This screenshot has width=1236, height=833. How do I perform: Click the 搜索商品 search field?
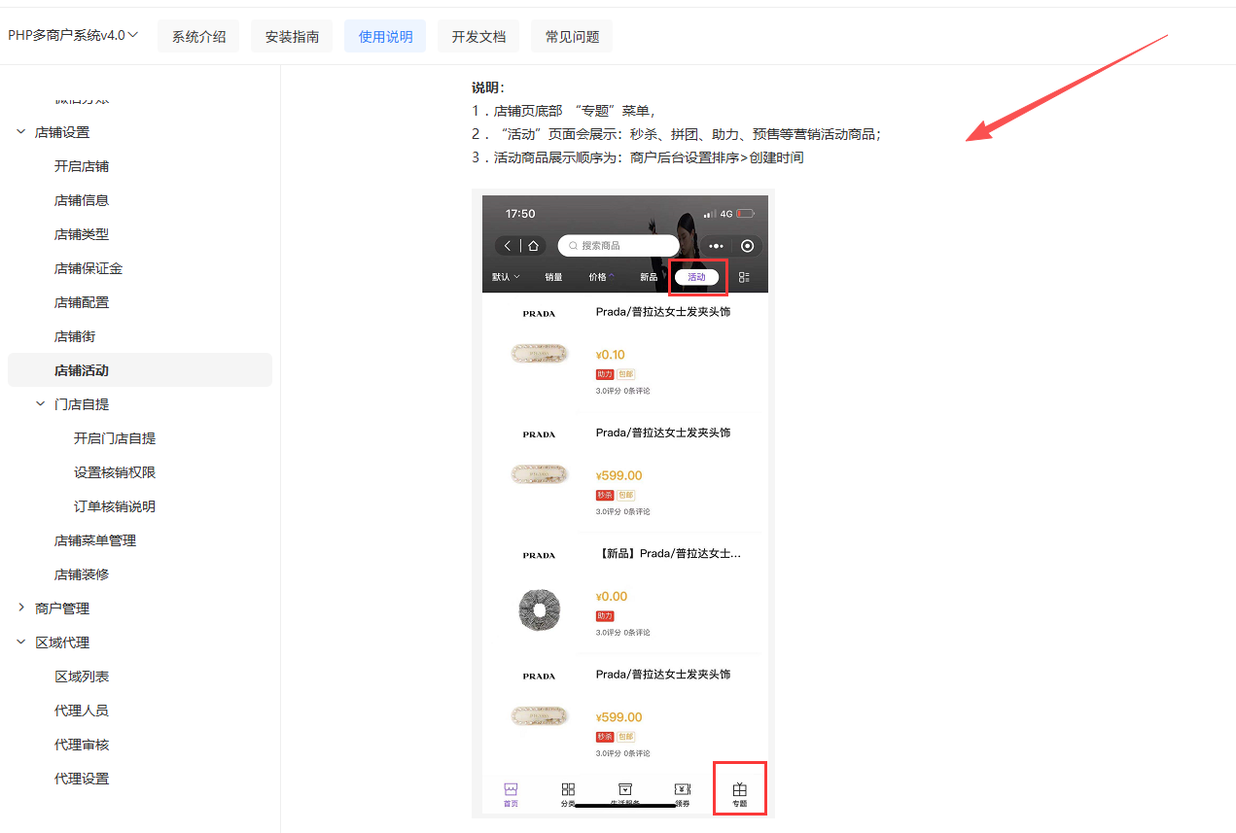coord(618,246)
